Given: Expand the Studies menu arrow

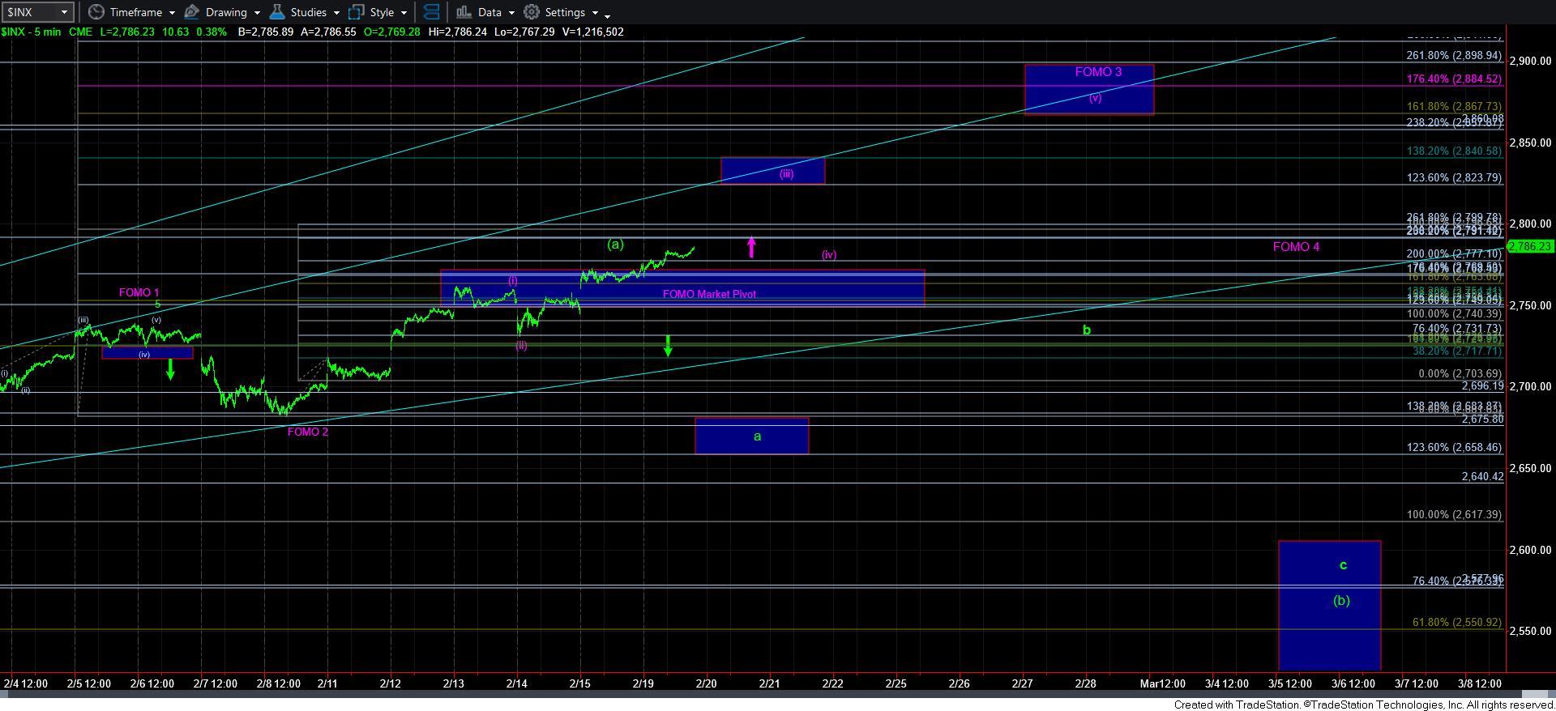Looking at the screenshot, I should click(x=336, y=13).
